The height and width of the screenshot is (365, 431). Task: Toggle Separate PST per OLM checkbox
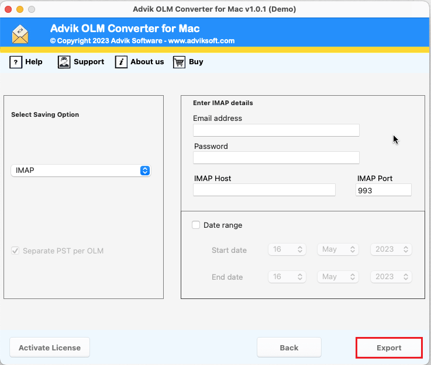coord(15,251)
